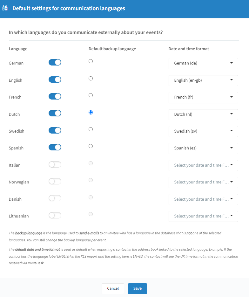Save the language settings

pyautogui.click(x=138, y=288)
